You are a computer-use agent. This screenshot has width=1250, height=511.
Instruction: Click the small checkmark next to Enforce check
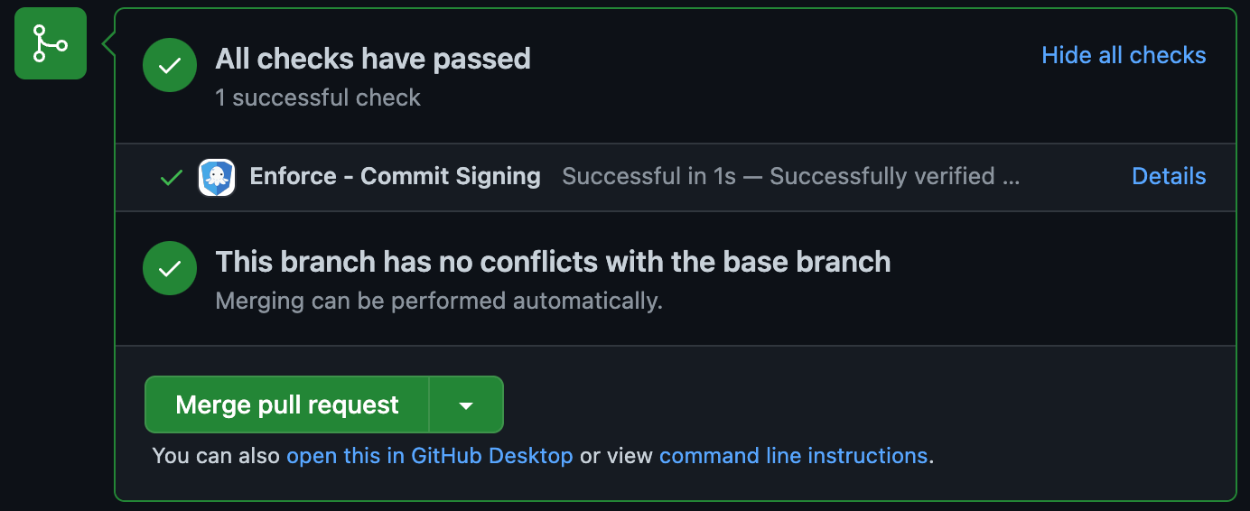171,178
